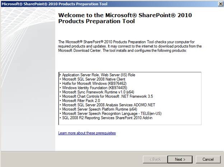Screen dimensions: 224x167
Task: Click the Welcome heading text
Action: 125,18
